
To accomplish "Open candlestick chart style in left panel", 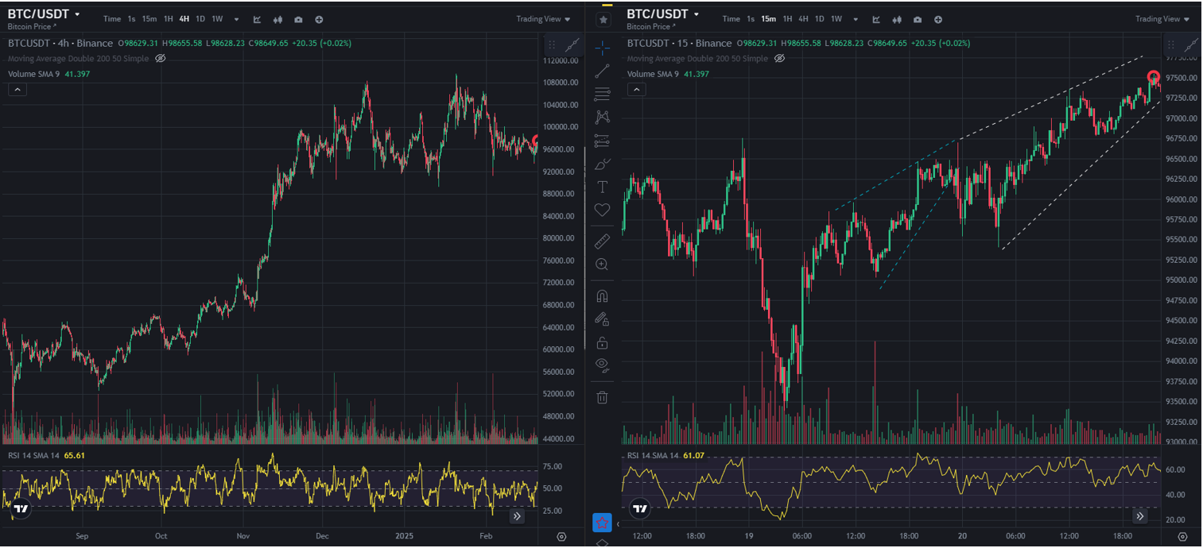I will click(x=277, y=19).
